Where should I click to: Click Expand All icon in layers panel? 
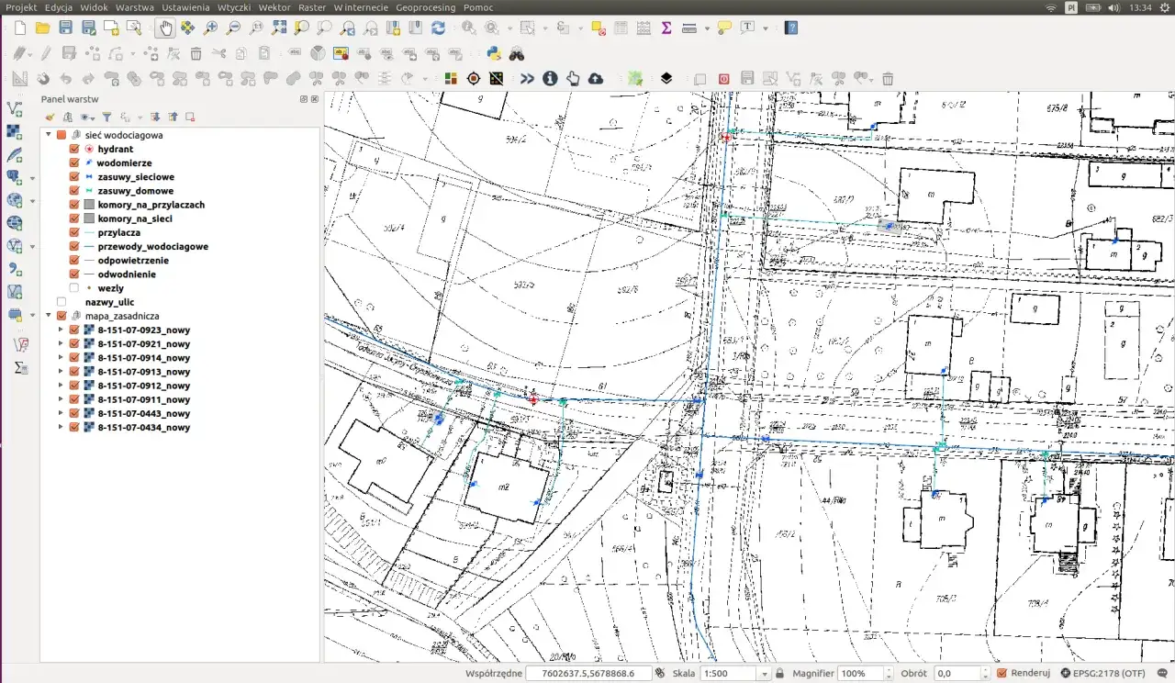155,117
